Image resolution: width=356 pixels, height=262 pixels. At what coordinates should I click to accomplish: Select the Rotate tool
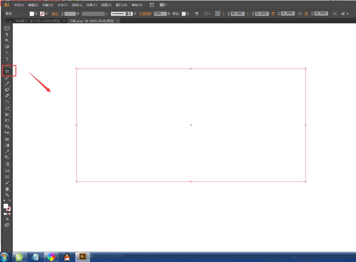click(x=7, y=102)
